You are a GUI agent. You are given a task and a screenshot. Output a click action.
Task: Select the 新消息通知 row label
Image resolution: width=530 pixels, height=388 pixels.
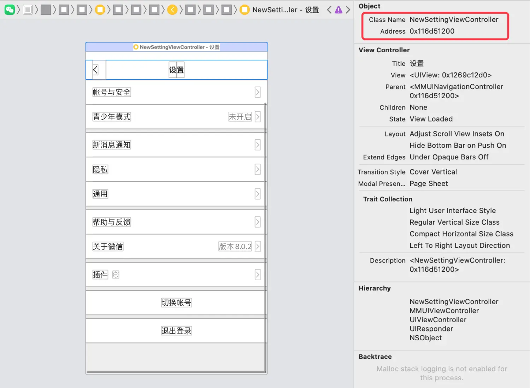tap(112, 145)
